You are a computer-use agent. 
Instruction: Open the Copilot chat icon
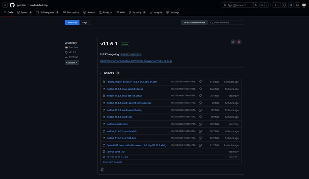262,5
